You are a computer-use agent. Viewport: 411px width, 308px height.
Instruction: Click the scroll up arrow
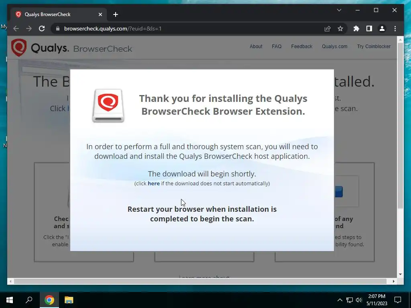pyautogui.click(x=400, y=40)
